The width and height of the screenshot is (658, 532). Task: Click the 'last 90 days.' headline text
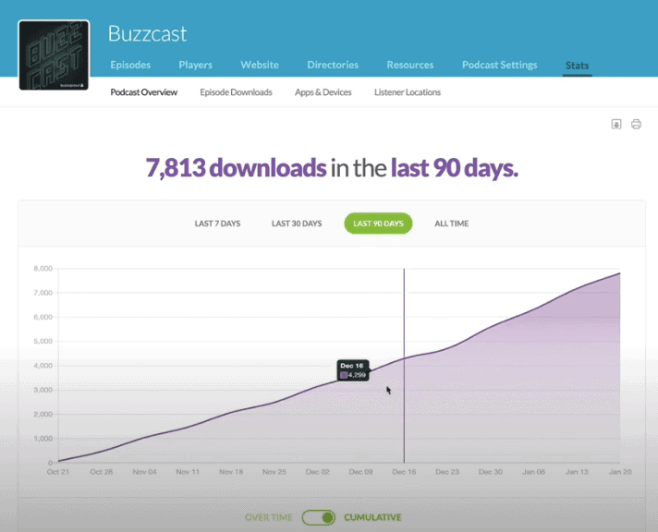(x=455, y=167)
